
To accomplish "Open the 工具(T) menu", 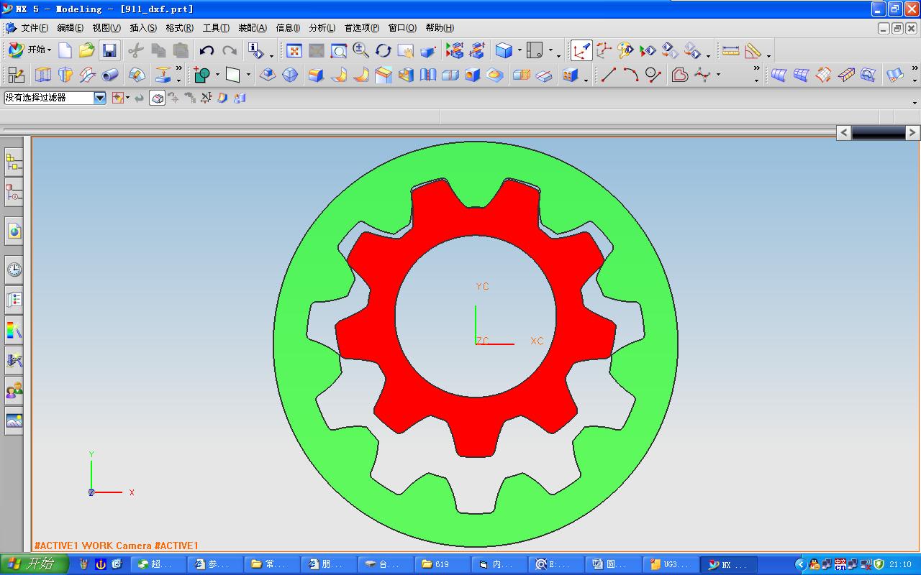I will [216, 28].
